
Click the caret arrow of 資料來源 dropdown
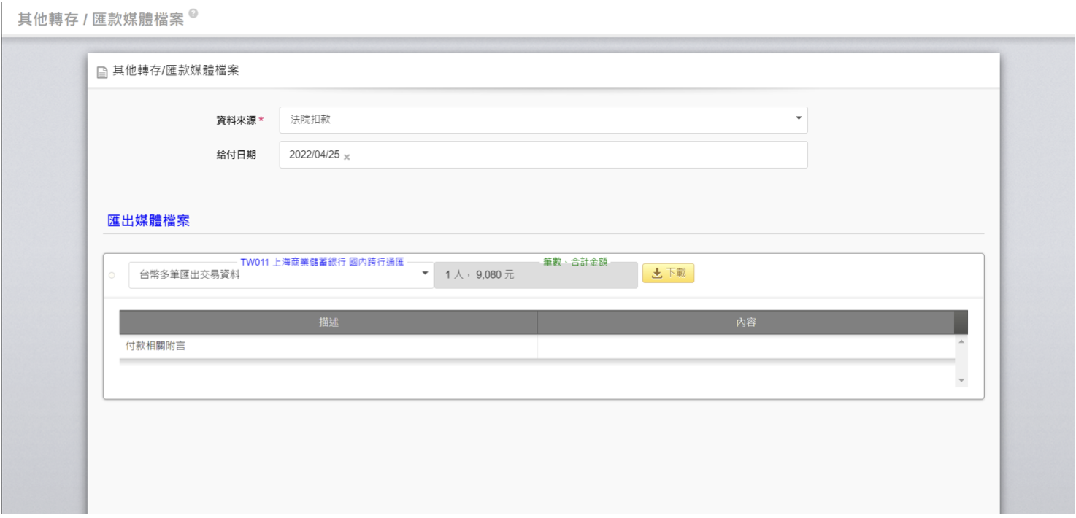click(x=798, y=118)
